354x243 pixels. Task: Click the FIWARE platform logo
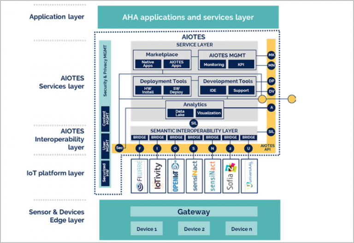(x=139, y=176)
